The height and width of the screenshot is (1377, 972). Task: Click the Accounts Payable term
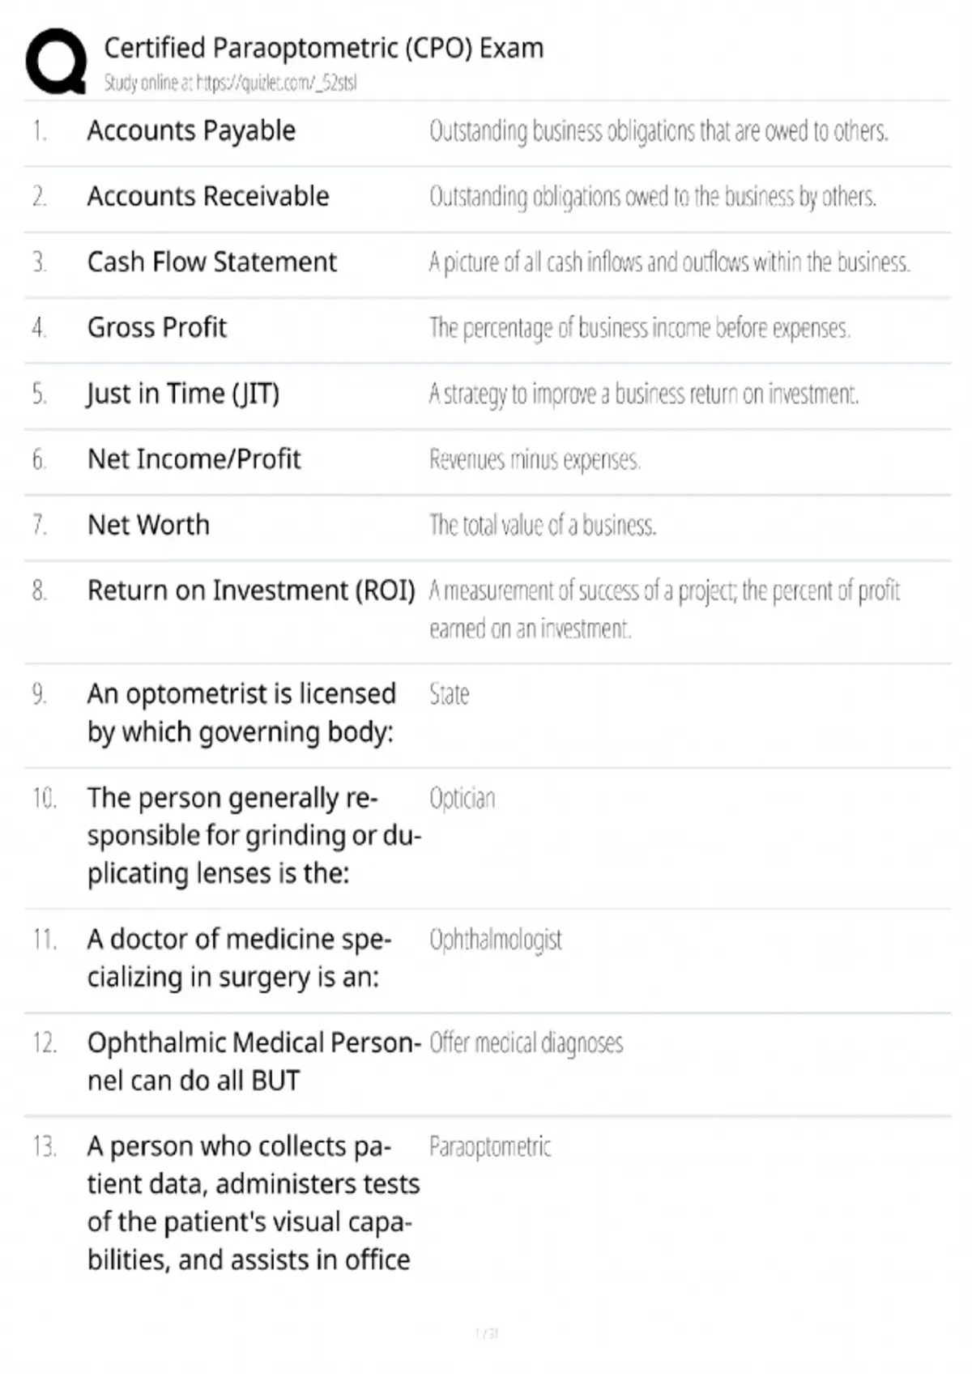coord(191,130)
